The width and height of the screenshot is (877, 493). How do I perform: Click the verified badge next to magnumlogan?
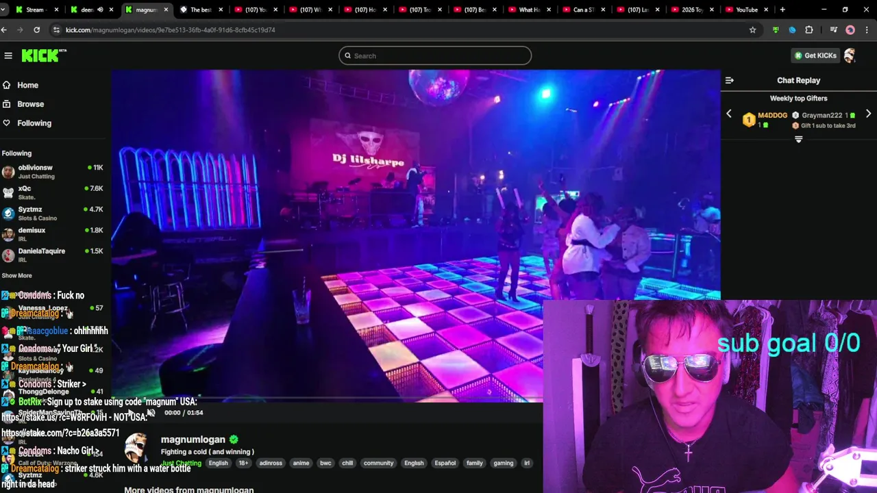coord(234,440)
